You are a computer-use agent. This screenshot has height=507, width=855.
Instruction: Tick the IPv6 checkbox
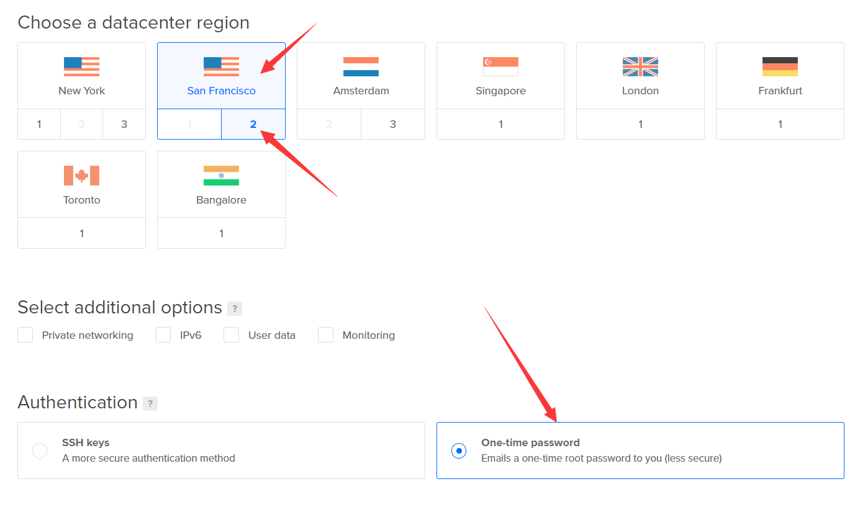pyautogui.click(x=163, y=335)
